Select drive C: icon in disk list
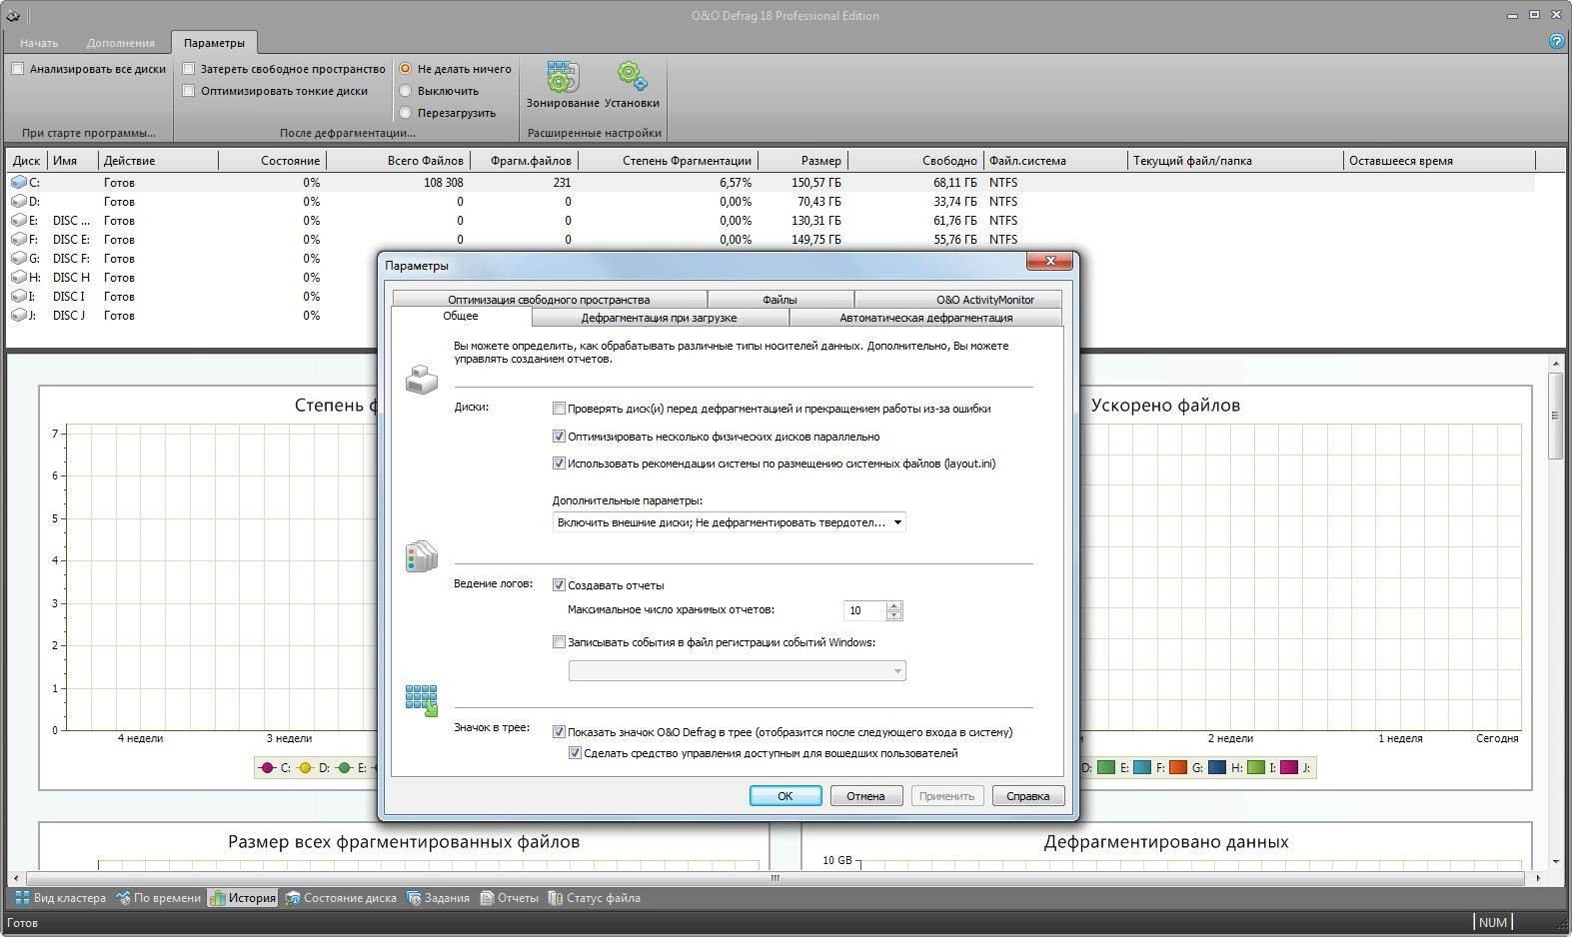Screen dimensions: 1572x937 (x=19, y=183)
